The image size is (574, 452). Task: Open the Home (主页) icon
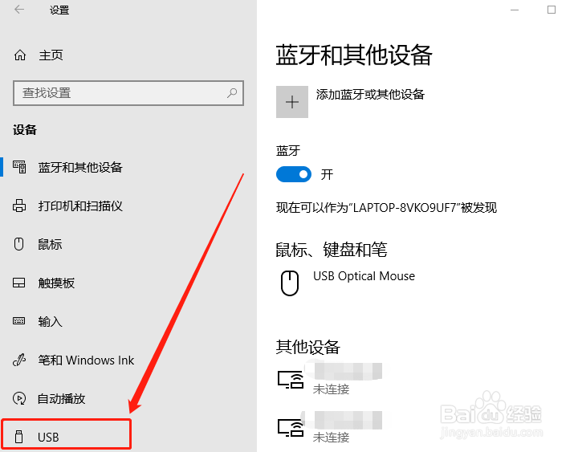20,55
